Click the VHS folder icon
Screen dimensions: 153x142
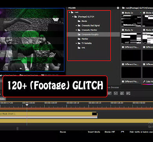coord(79,48)
